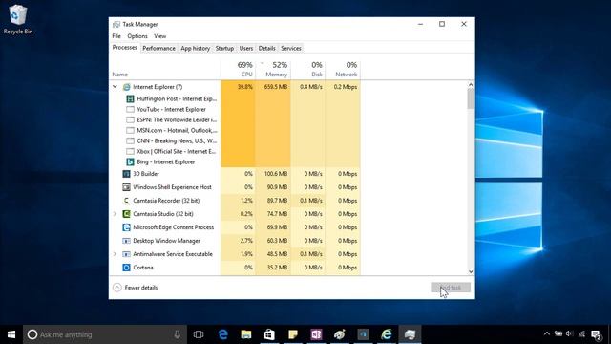Click the 659.5 MB memory value

(276, 87)
